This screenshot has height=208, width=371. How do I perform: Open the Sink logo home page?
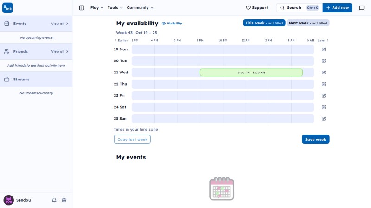(x=7, y=8)
